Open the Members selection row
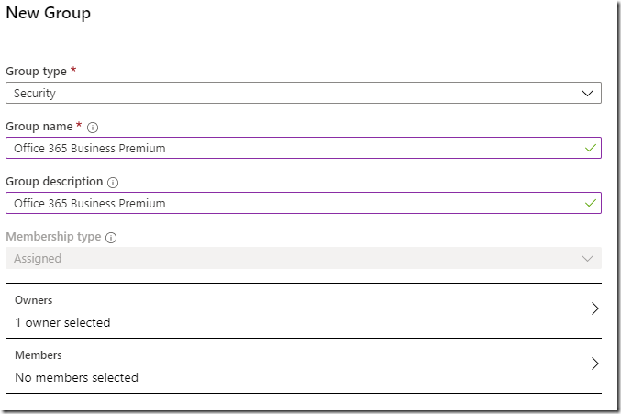This screenshot has width=621, height=414. click(304, 366)
